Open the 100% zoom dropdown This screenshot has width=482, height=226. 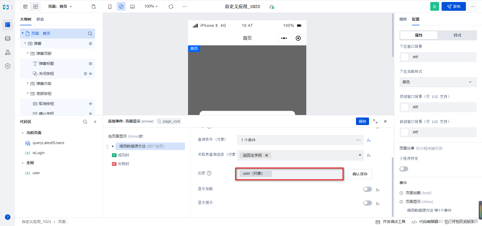(151, 6)
